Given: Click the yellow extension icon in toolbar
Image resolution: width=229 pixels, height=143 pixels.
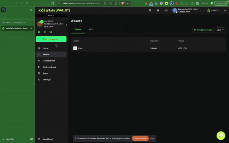Looking at the screenshot, I should click(x=166, y=3).
